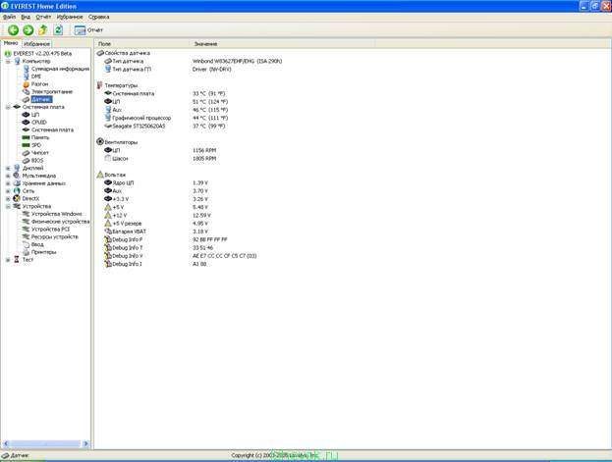Go forward with the green right arrow
Screen dimensions: 612x462
pyautogui.click(x=28, y=30)
